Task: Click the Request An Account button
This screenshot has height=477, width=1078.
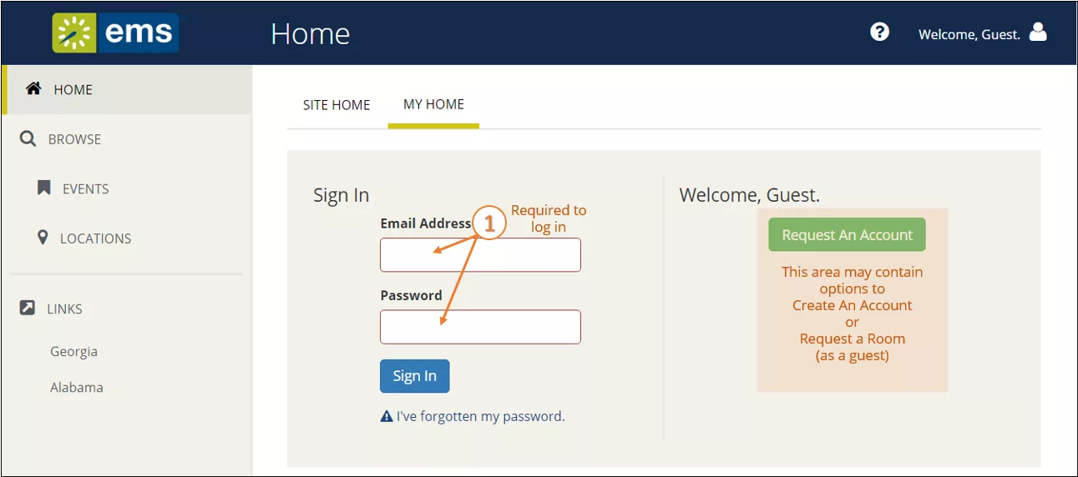Action: [x=848, y=235]
